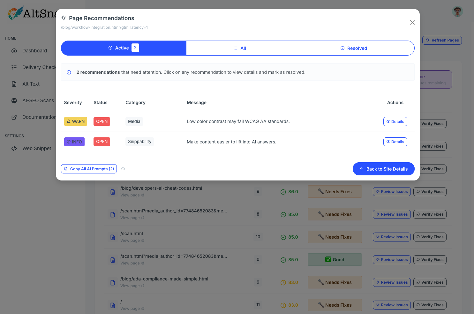Click Verify Fixes for /scan.html
This screenshot has height=314, width=474.
tap(430, 237)
